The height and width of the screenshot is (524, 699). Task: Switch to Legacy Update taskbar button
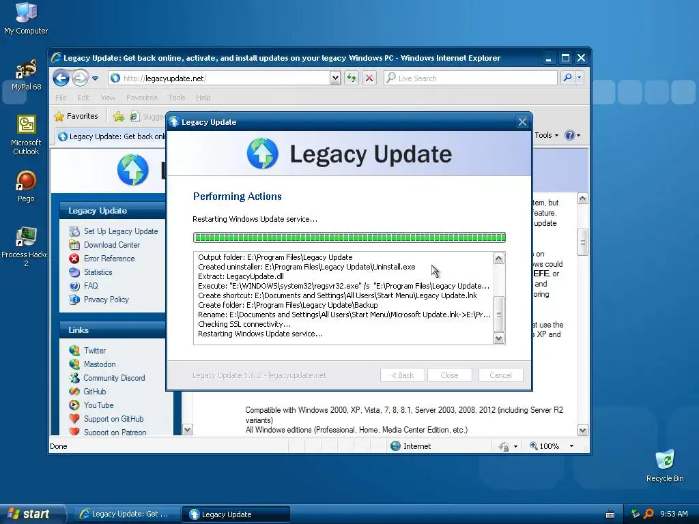coord(236,514)
